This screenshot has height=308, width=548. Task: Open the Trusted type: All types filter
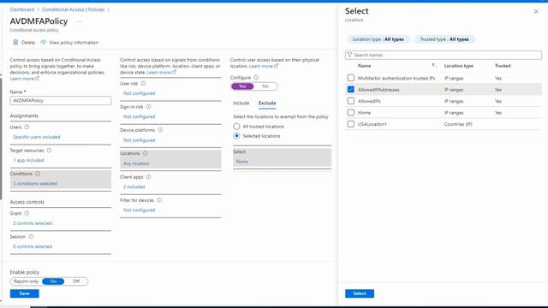click(444, 39)
